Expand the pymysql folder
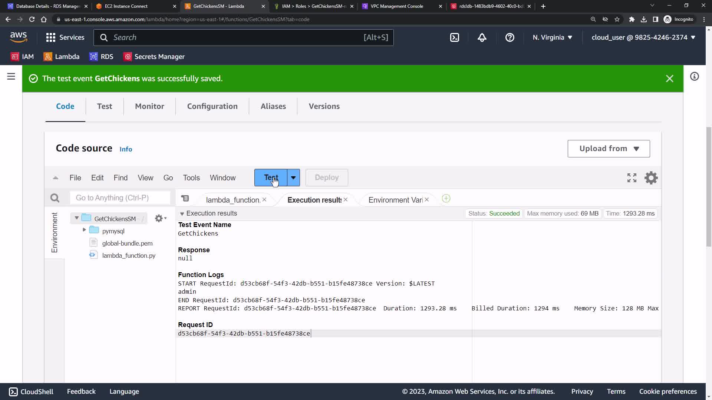 [84, 230]
